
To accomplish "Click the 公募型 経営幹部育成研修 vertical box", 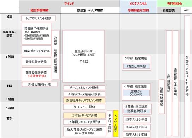I will tap(56, 55).
